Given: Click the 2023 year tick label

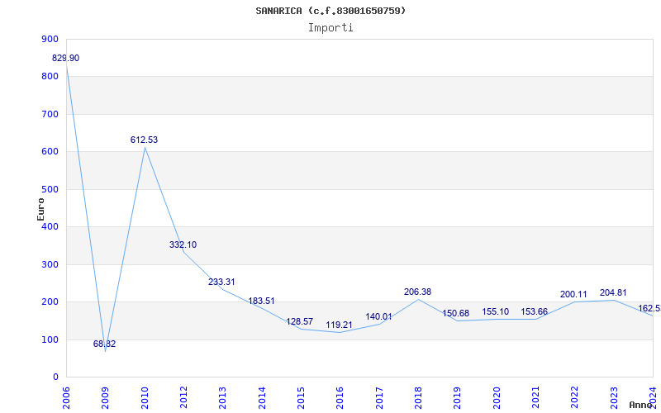Looking at the screenshot, I should [614, 397].
